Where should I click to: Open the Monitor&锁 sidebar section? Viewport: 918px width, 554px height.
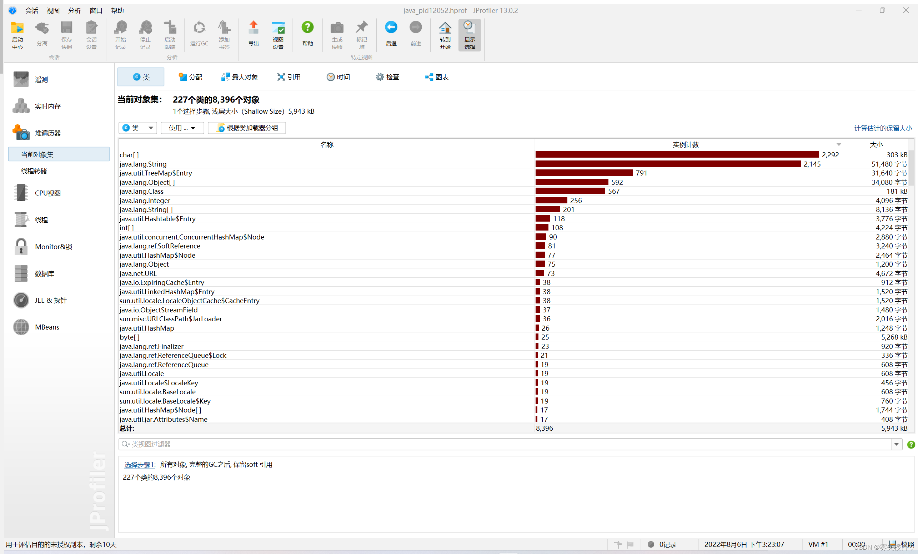point(60,247)
